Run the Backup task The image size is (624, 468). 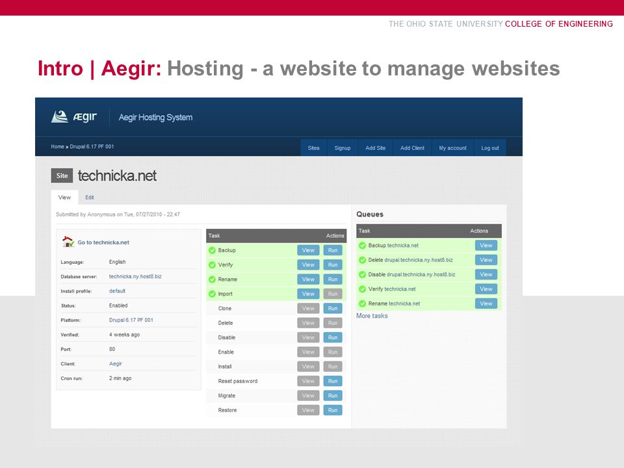point(333,250)
